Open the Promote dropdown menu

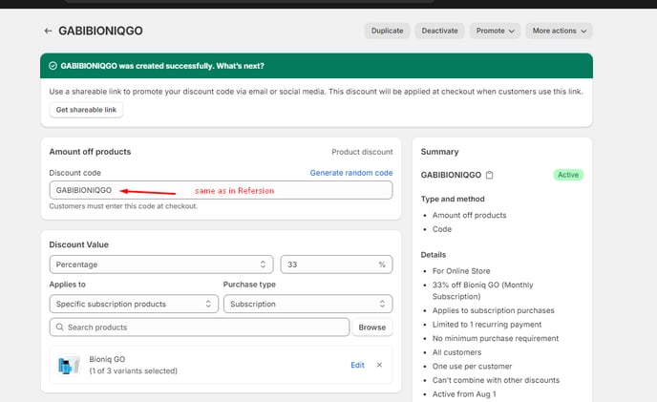pos(495,31)
